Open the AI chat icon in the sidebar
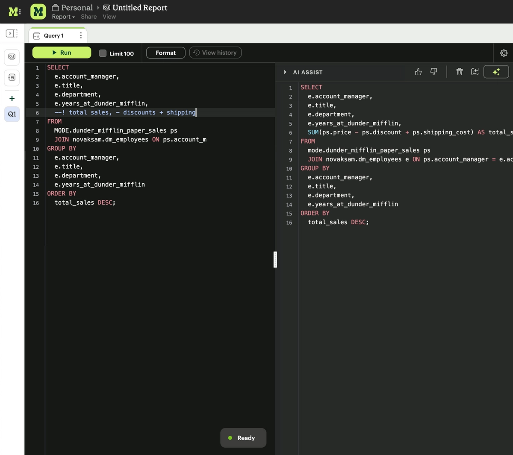 coord(12,57)
